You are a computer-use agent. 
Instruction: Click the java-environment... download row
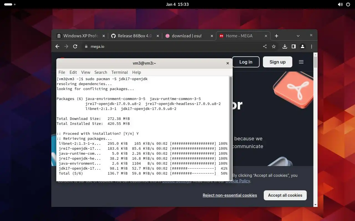point(143,163)
